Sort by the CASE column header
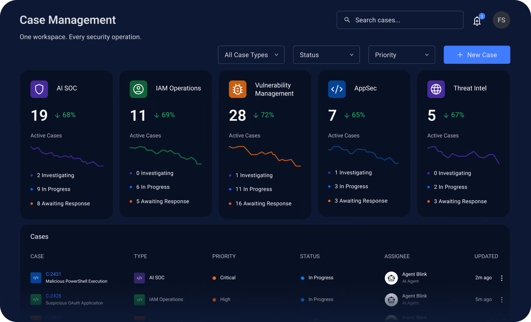Viewport: 531px width, 322px height. tap(37, 256)
